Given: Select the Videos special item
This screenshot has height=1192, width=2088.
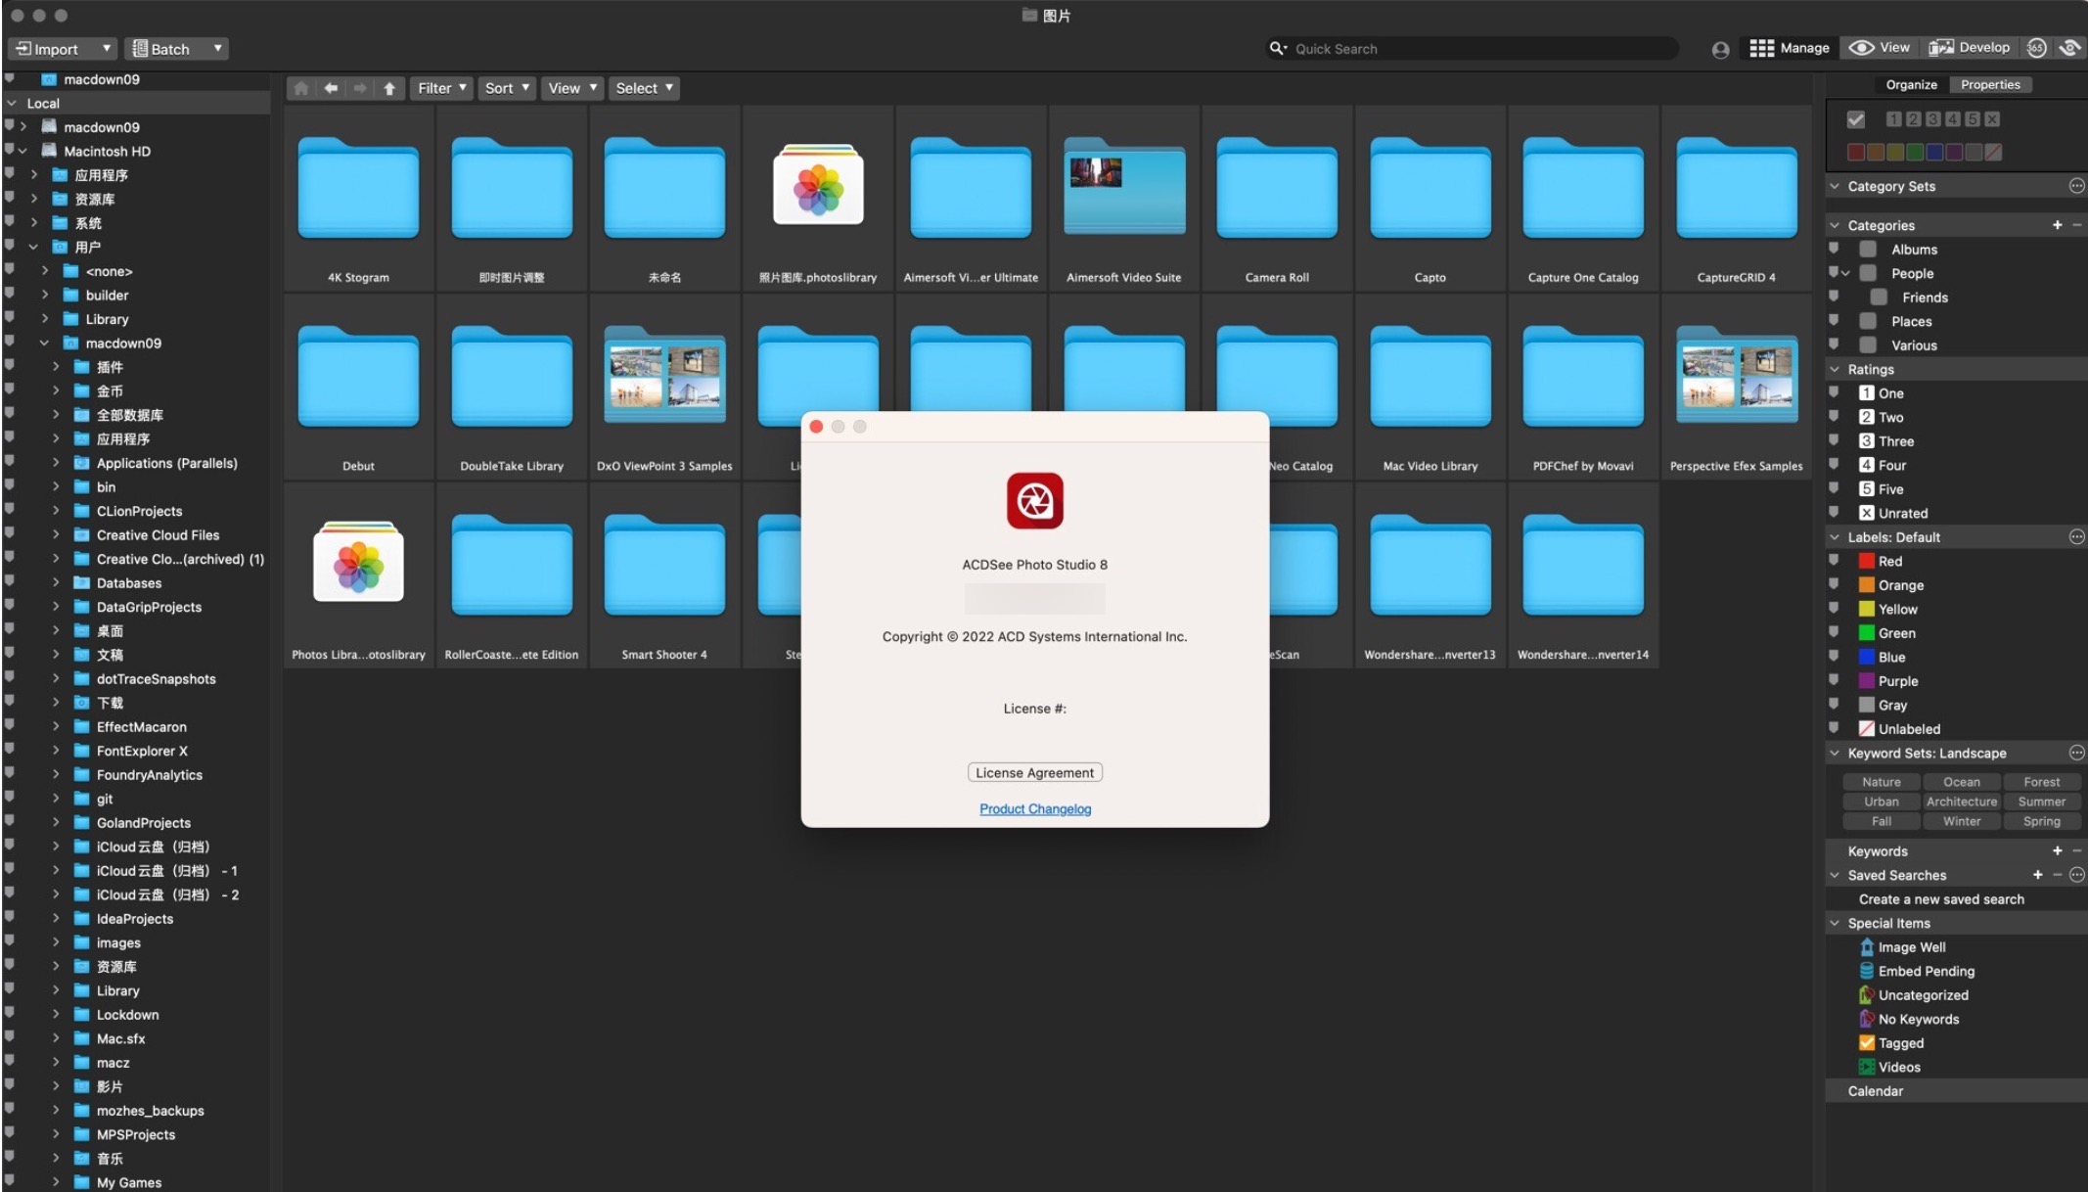Looking at the screenshot, I should click(x=1889, y=1067).
